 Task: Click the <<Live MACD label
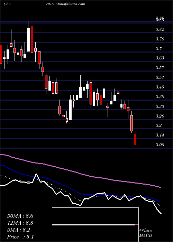tap(146, 233)
